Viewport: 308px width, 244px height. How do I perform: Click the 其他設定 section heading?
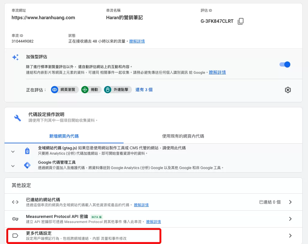21,185
